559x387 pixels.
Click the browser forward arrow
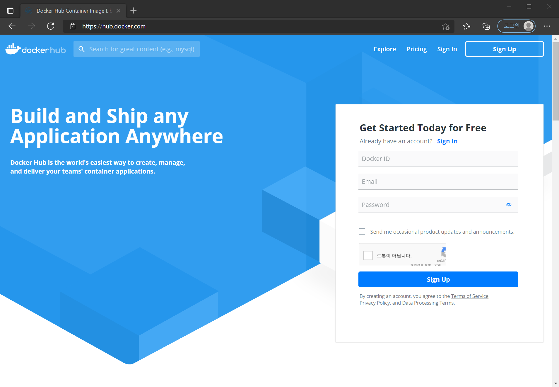(x=31, y=26)
